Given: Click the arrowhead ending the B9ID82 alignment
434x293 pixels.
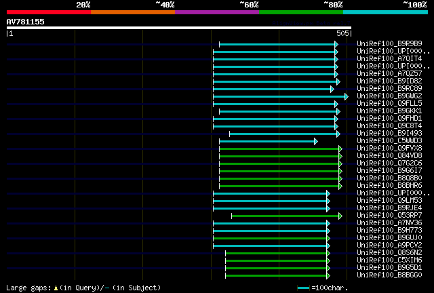Looking at the screenshot, I should point(338,81).
